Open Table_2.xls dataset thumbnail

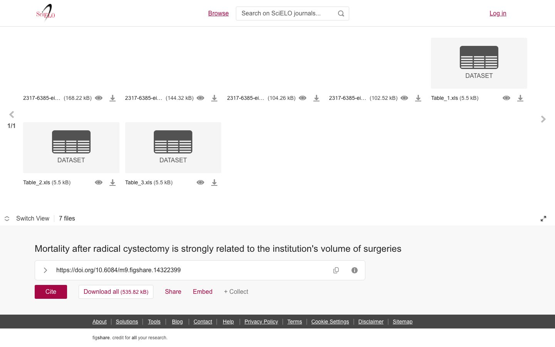coord(71,148)
